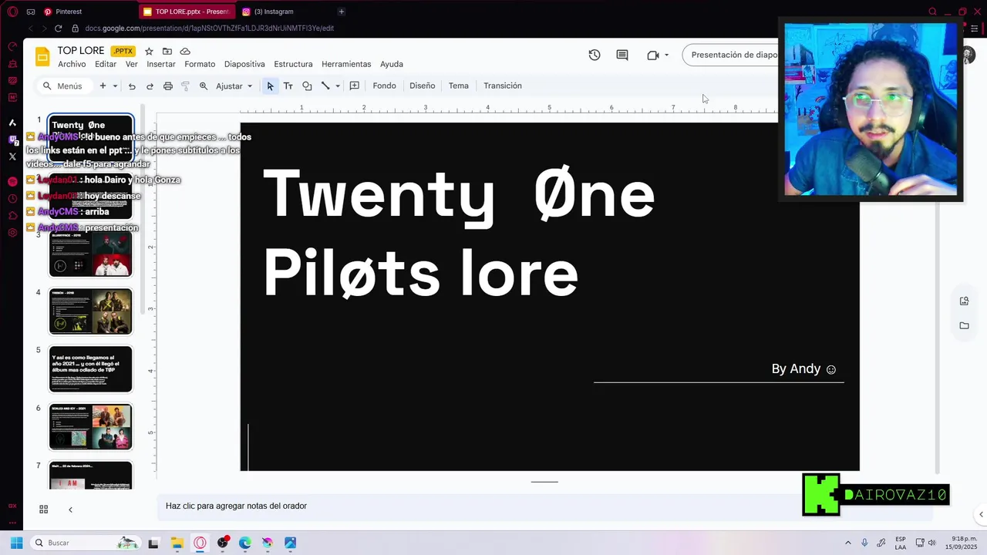Select slide 4 thumbnail

click(x=91, y=311)
